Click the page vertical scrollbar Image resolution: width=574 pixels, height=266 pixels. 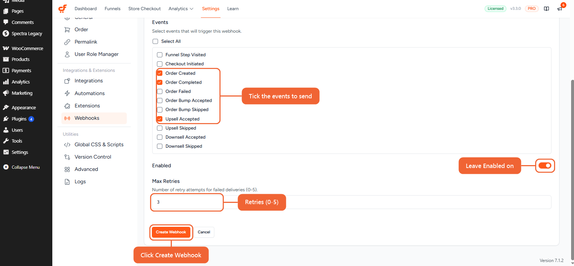pos(572,171)
